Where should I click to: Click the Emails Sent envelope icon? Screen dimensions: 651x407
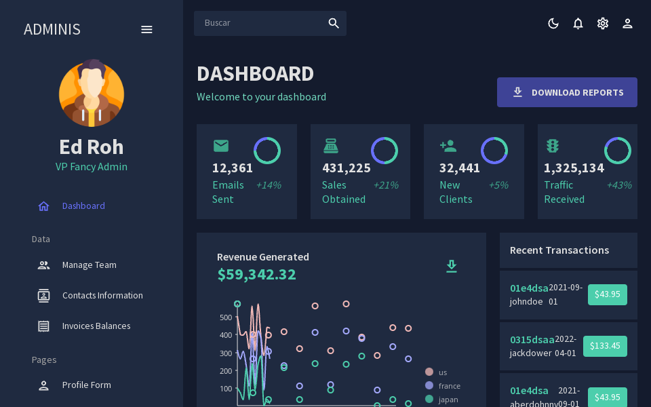(221, 146)
